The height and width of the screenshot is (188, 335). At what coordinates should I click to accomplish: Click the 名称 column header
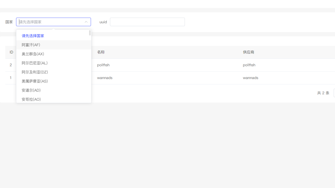point(101,52)
